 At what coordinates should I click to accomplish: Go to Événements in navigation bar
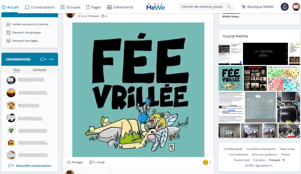[120, 7]
